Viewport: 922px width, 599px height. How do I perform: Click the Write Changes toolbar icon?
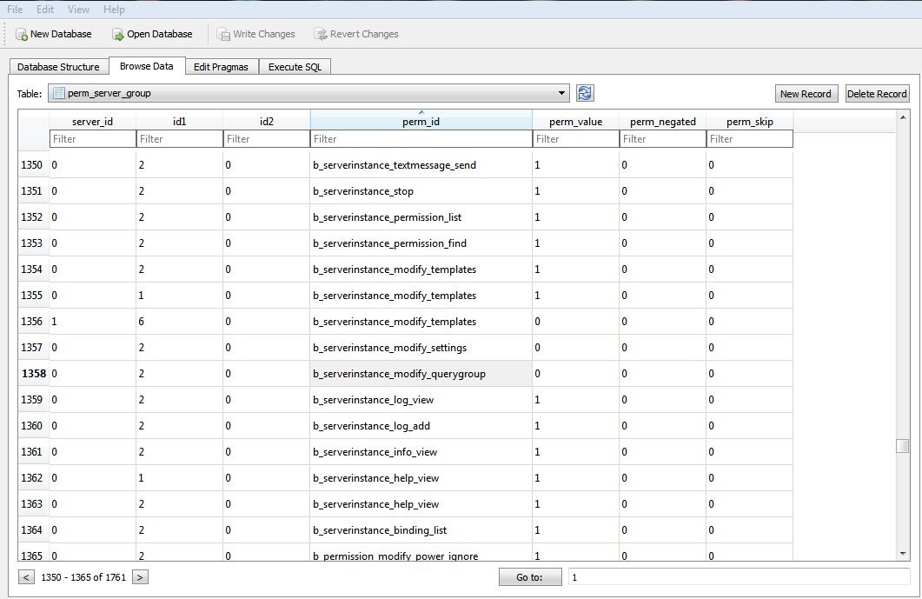[x=222, y=35]
